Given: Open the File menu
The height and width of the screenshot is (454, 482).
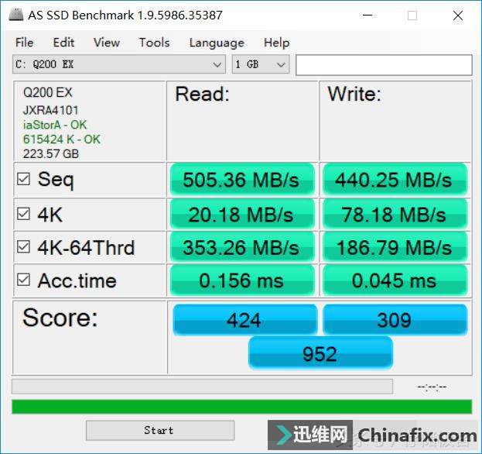Looking at the screenshot, I should pyautogui.click(x=24, y=43).
